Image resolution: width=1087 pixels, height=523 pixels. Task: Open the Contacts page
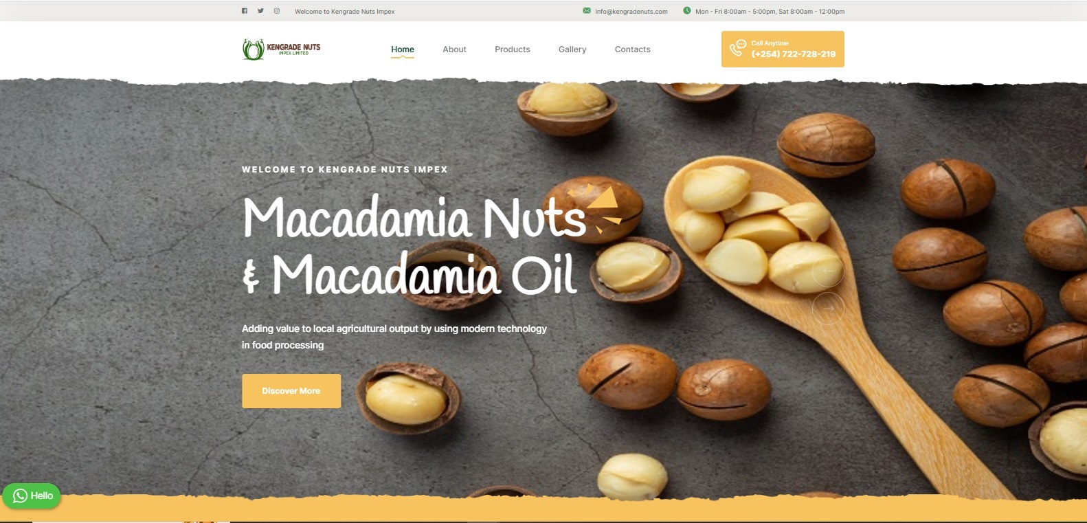click(632, 49)
